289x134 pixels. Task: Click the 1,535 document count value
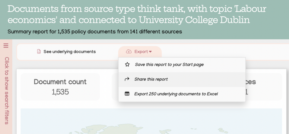click(60, 92)
